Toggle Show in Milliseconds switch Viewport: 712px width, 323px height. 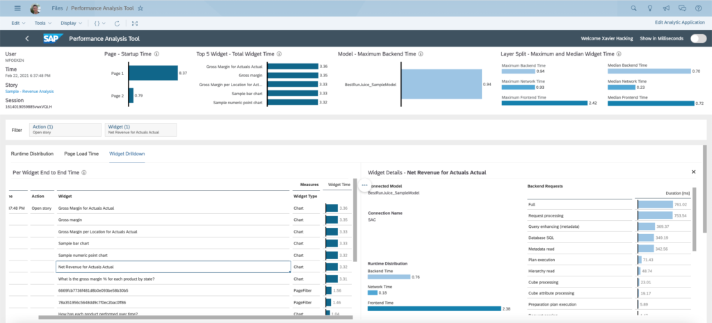(x=698, y=39)
